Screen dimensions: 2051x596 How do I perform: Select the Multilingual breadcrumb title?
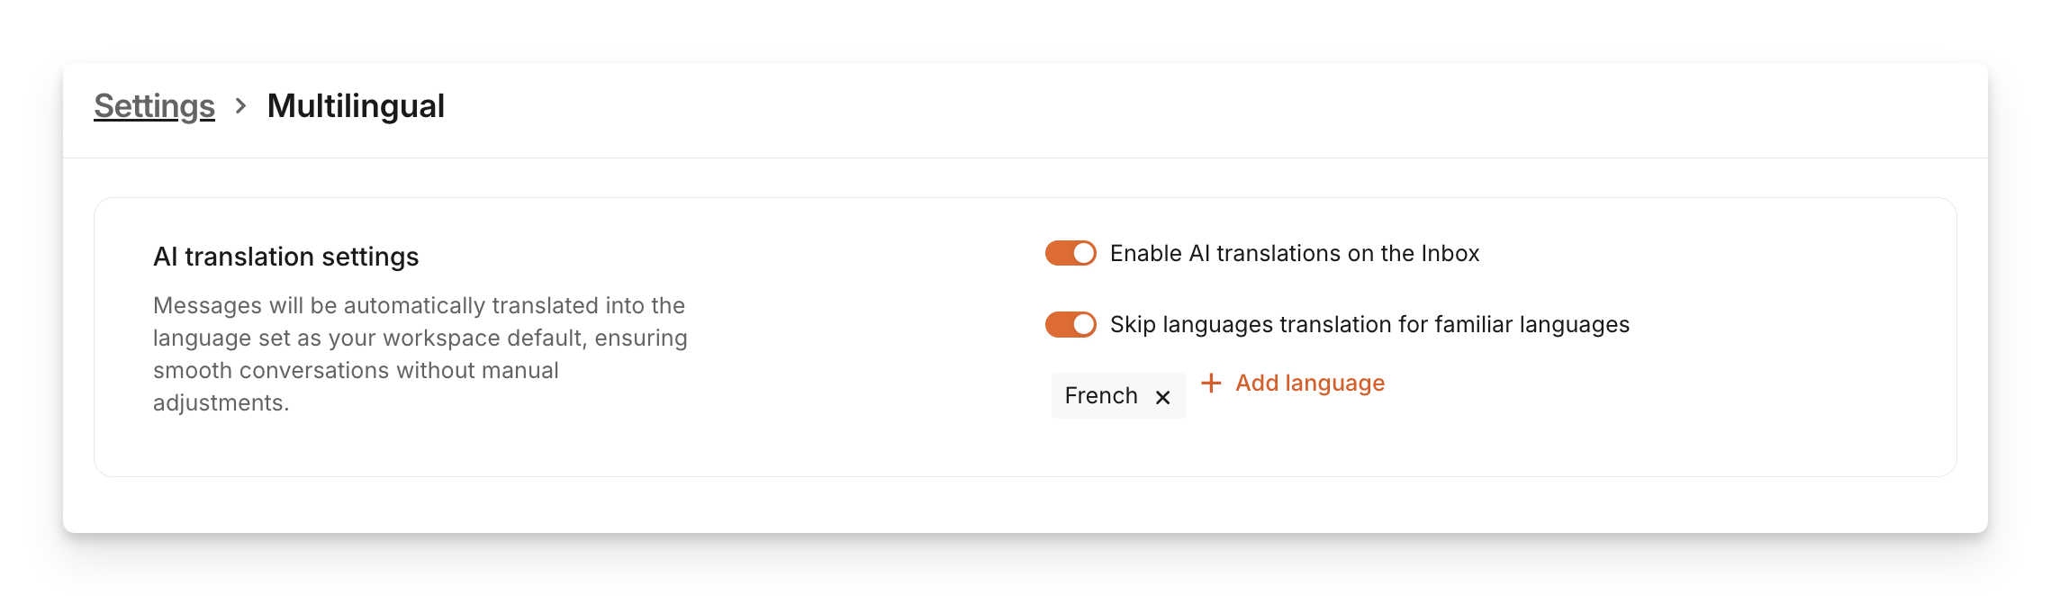pyautogui.click(x=356, y=106)
